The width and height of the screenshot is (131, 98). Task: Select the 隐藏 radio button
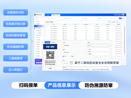[70, 56]
